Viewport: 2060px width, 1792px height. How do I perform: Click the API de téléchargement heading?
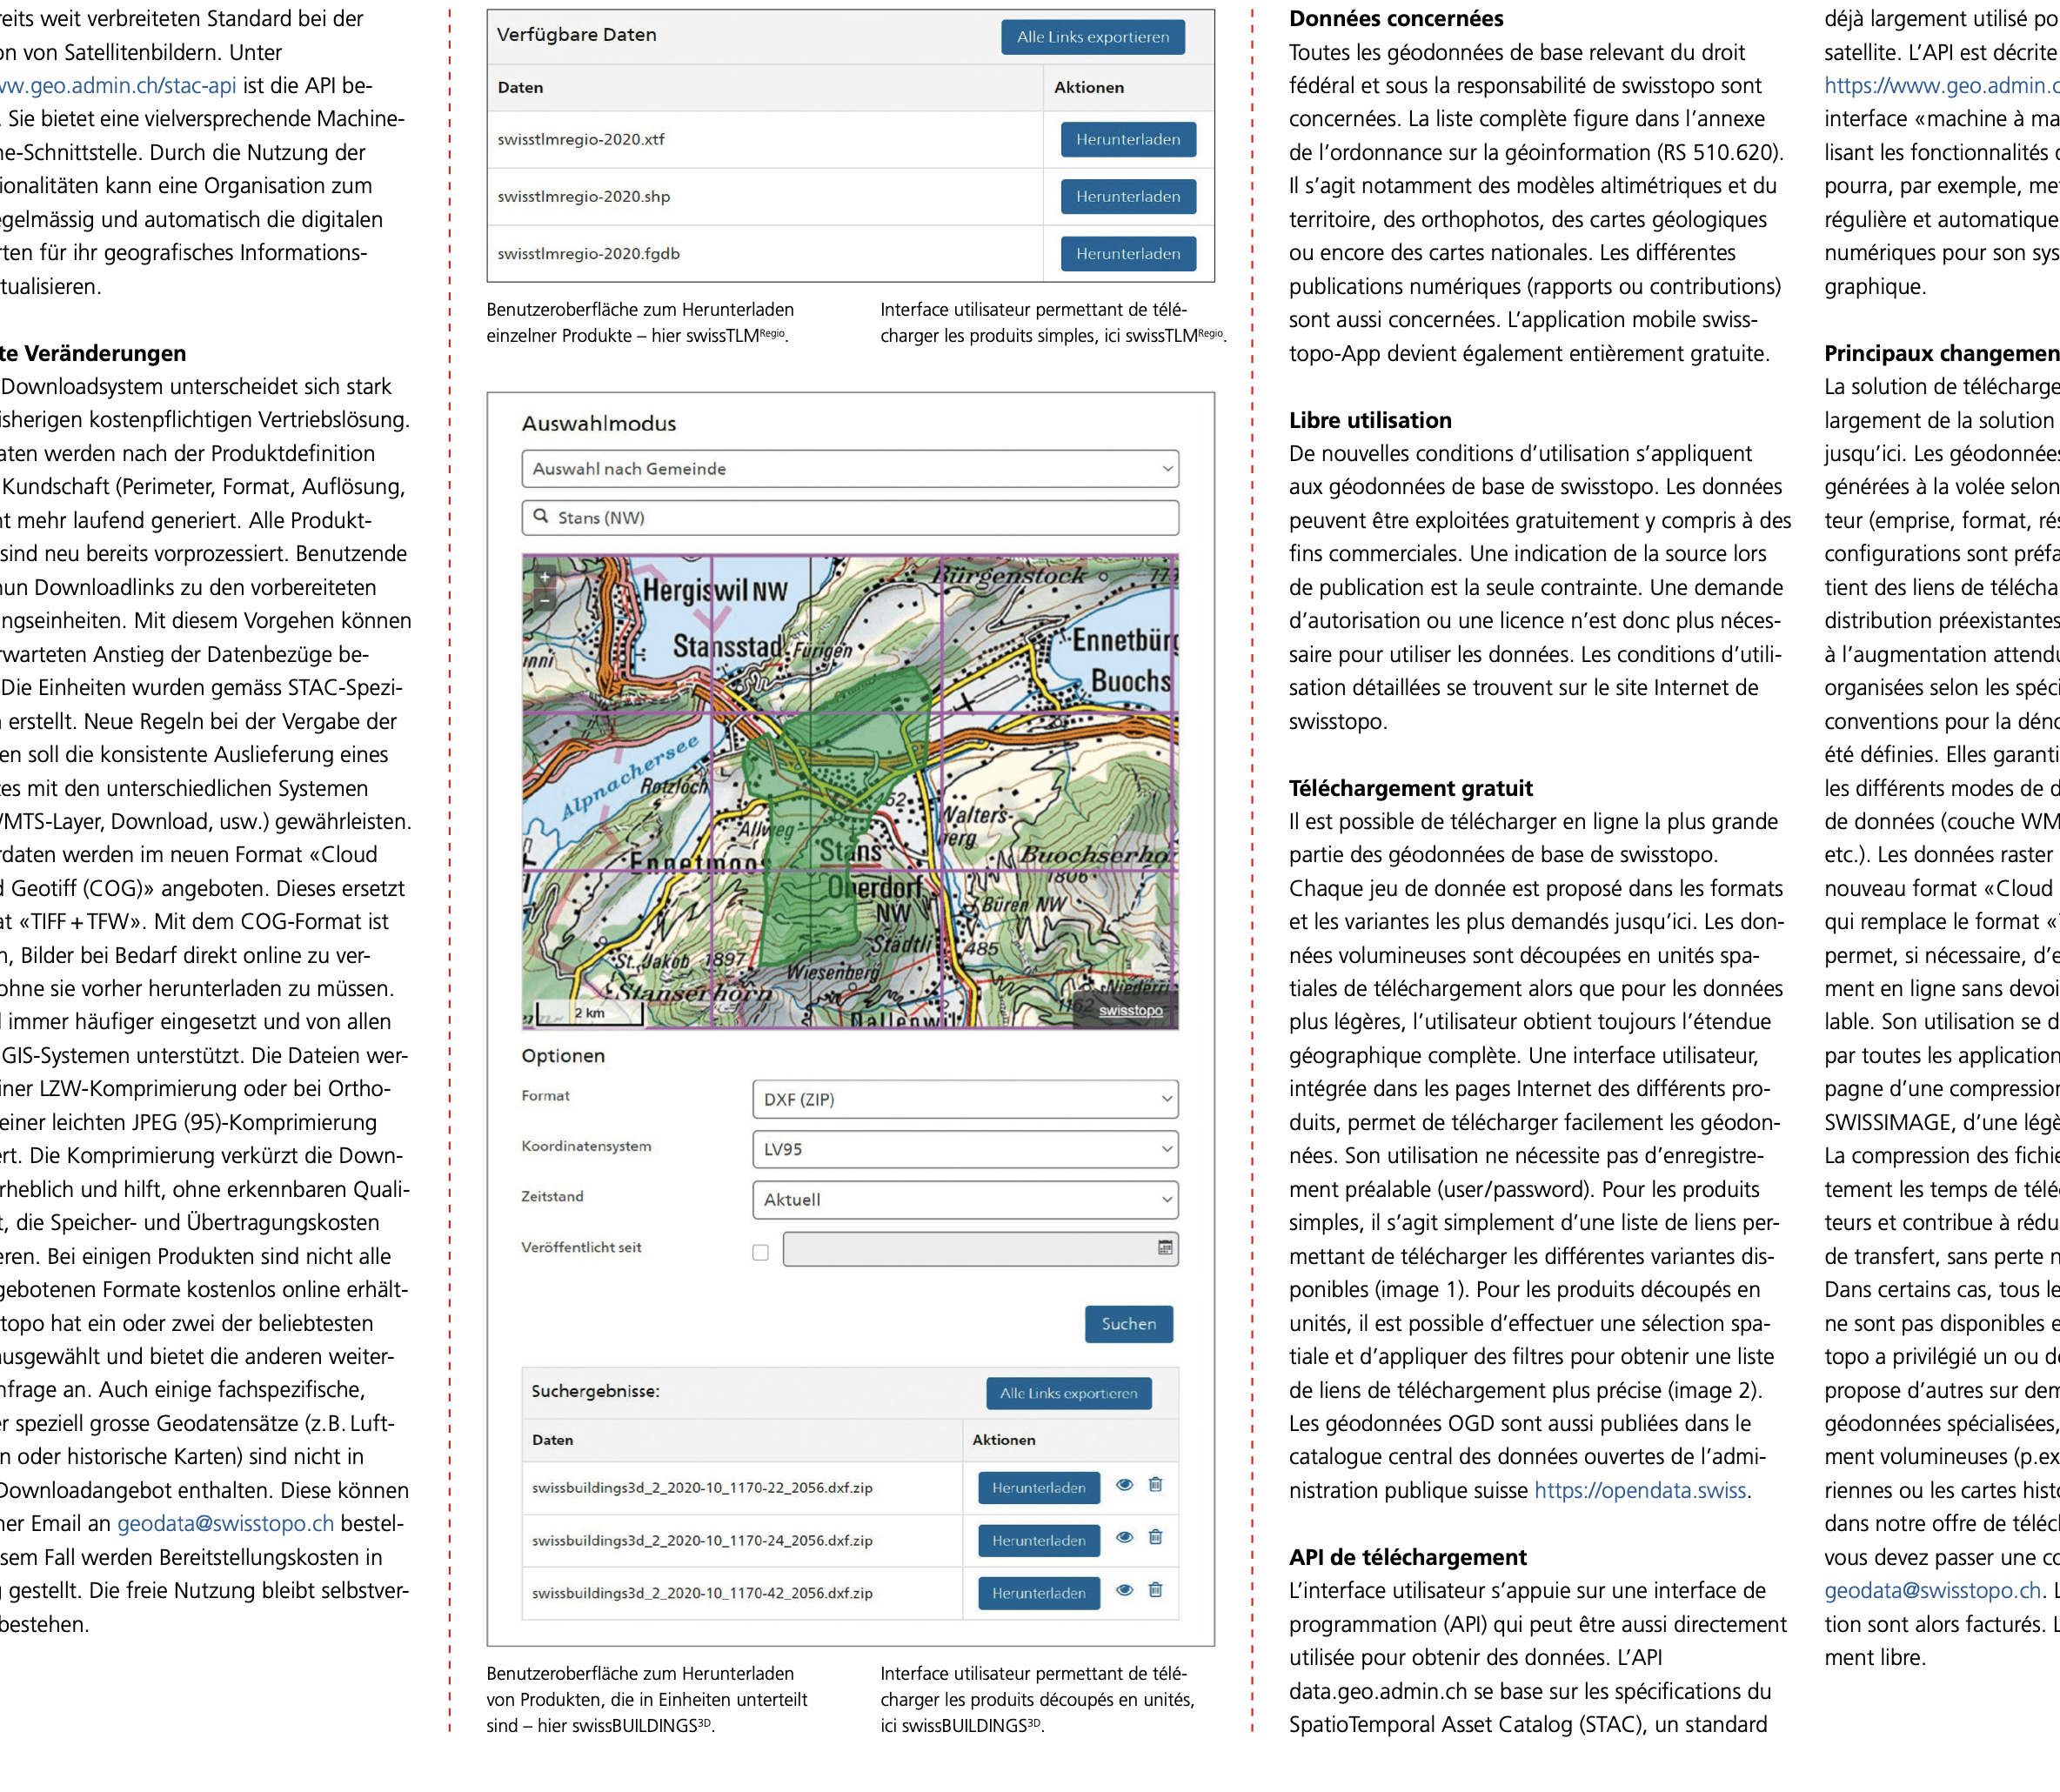coord(1408,1557)
